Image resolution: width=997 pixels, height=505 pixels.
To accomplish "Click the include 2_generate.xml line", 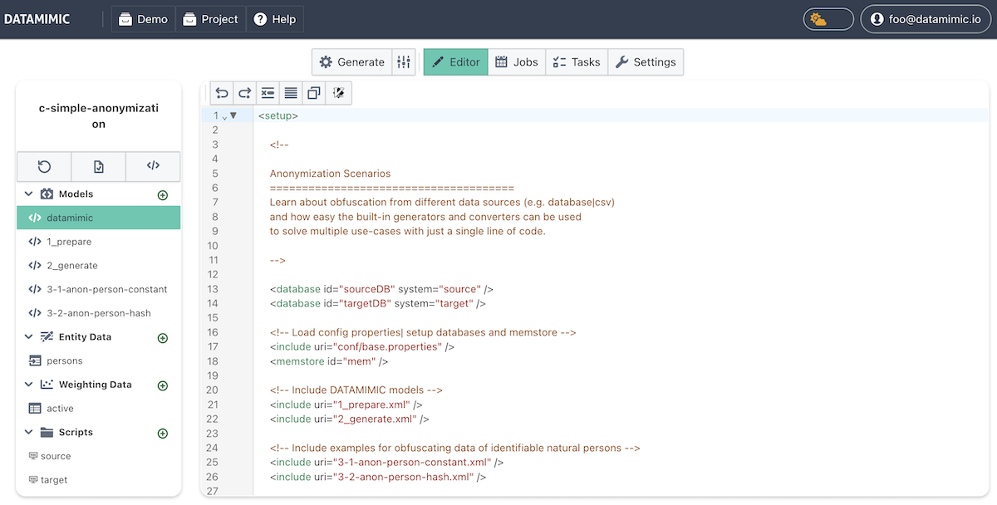I will coord(349,419).
